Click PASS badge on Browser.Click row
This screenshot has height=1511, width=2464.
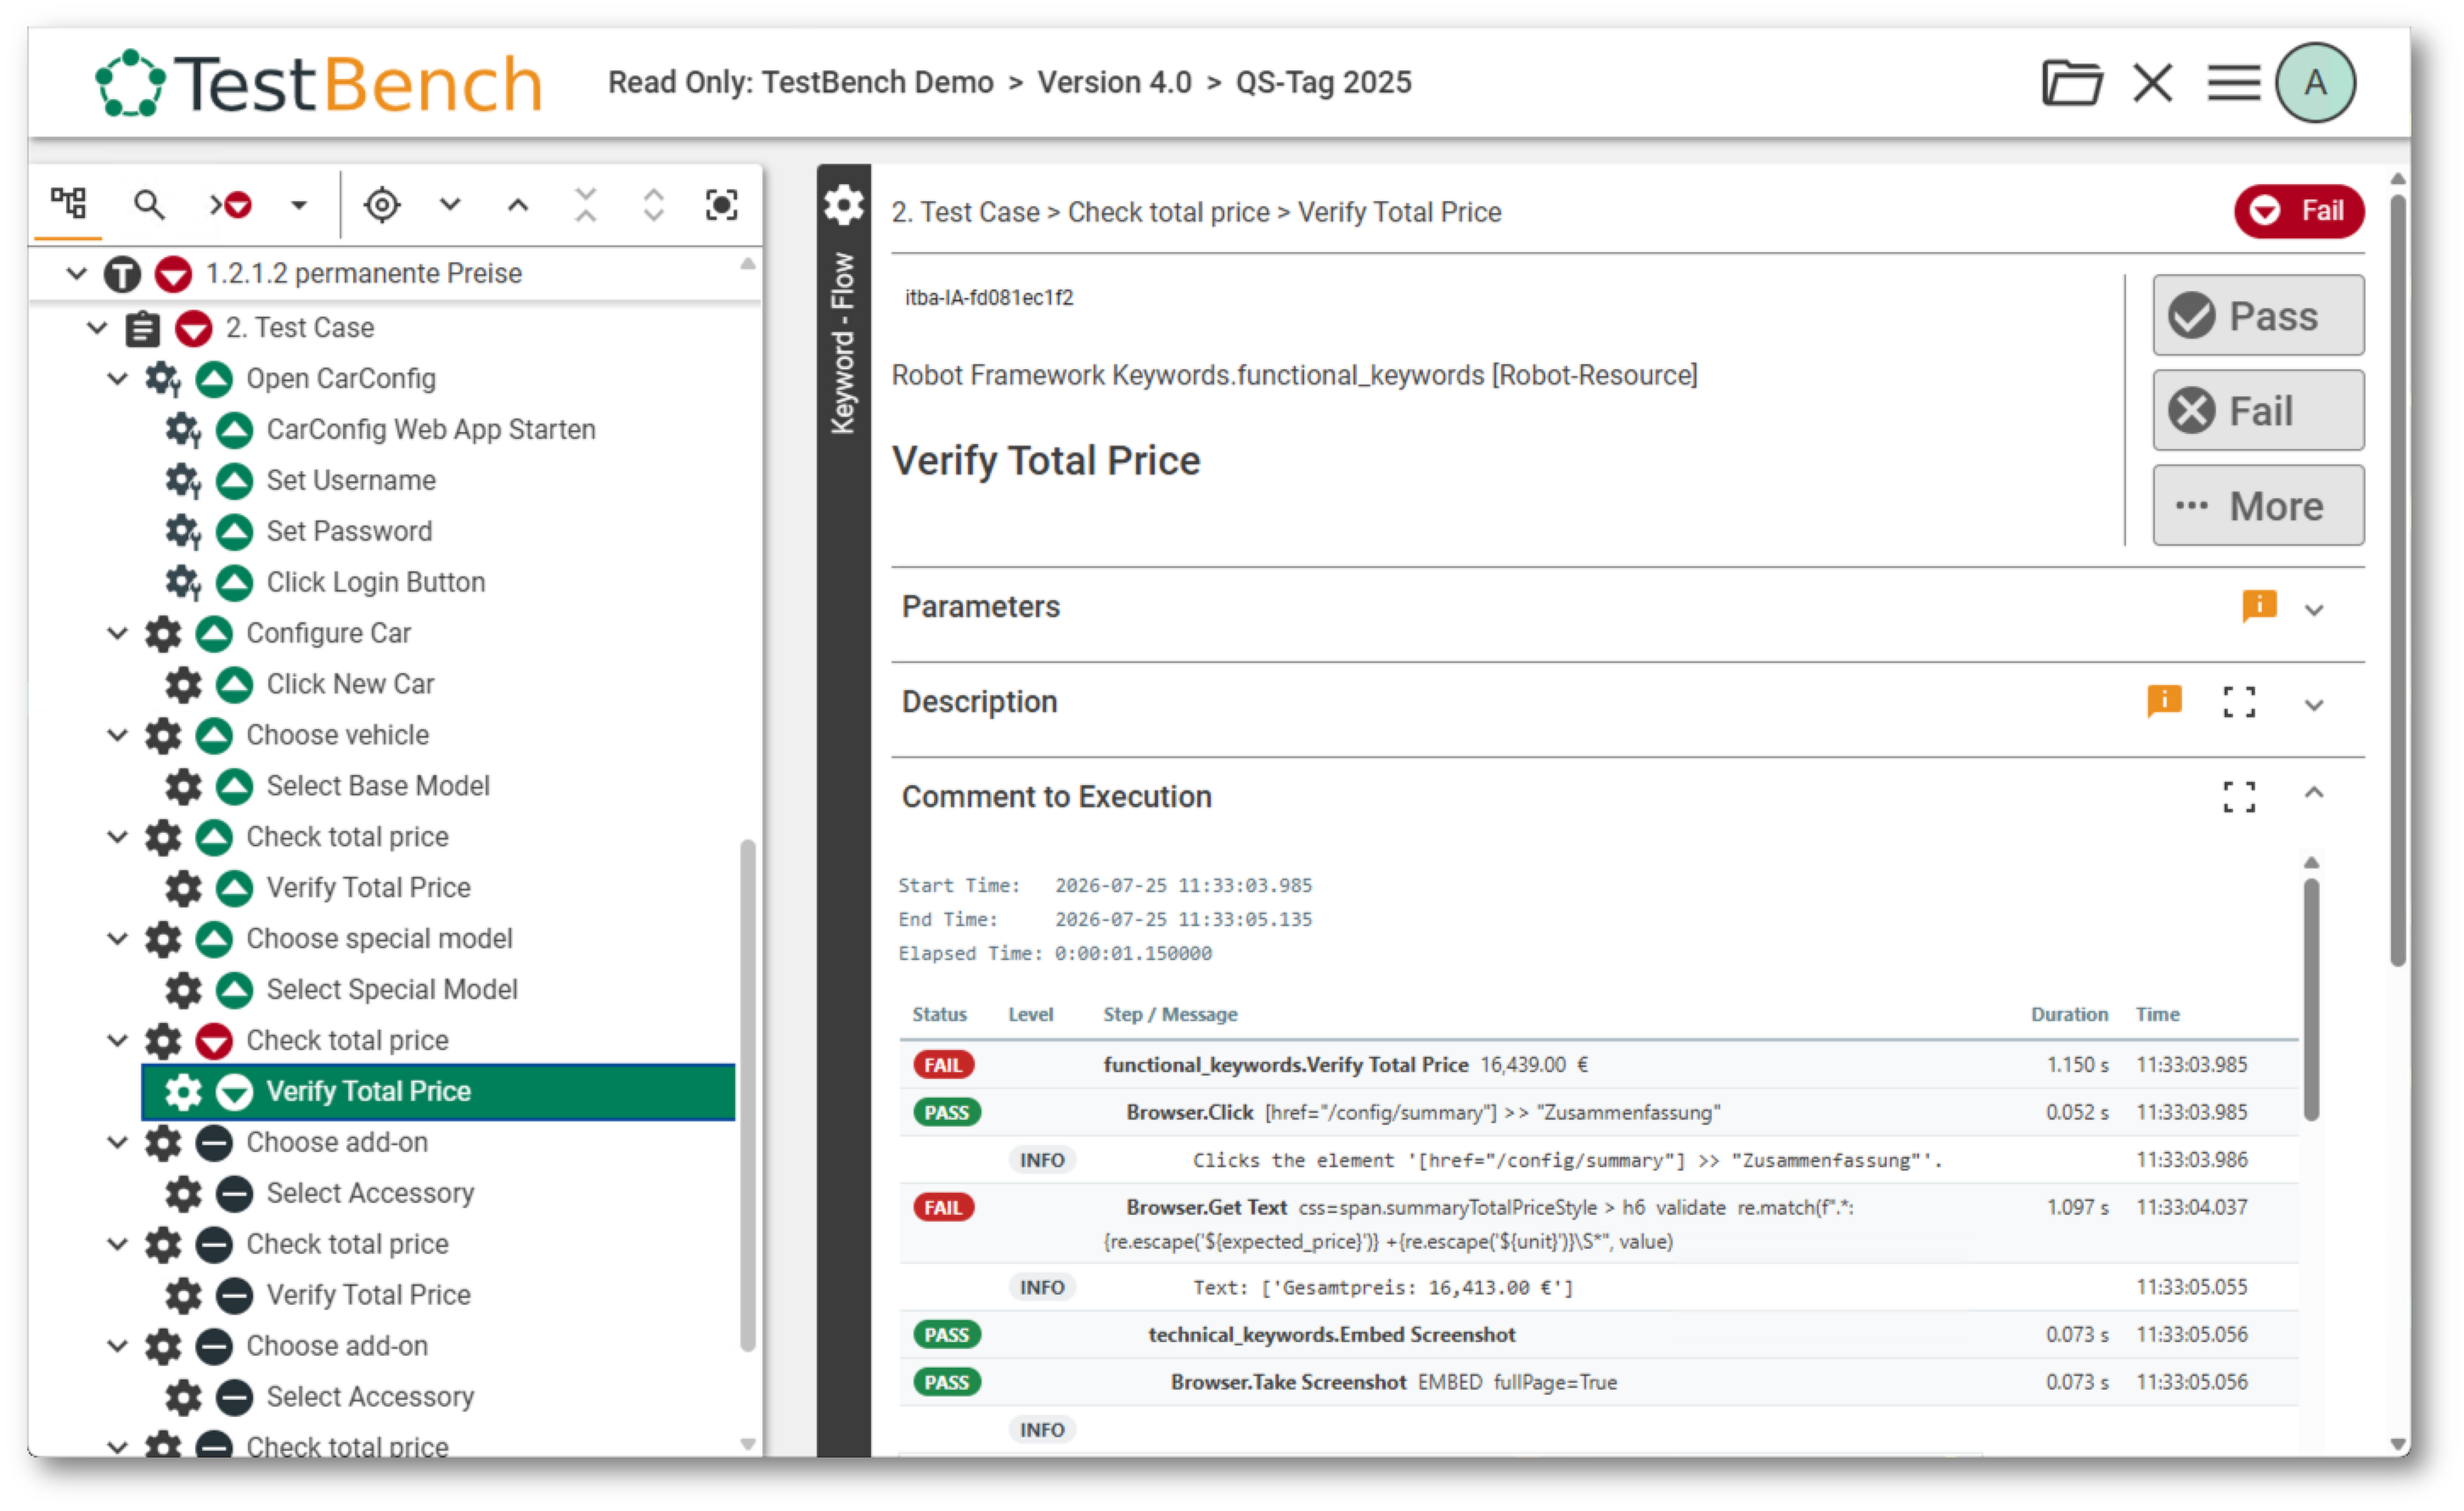[946, 1113]
